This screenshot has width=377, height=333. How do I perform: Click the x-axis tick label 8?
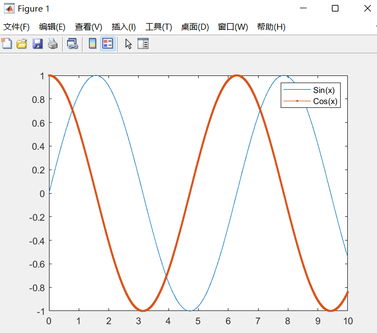point(287,321)
